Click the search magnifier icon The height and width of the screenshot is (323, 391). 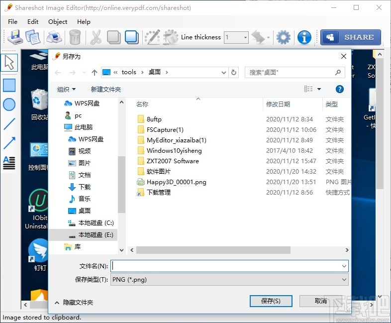click(338, 72)
